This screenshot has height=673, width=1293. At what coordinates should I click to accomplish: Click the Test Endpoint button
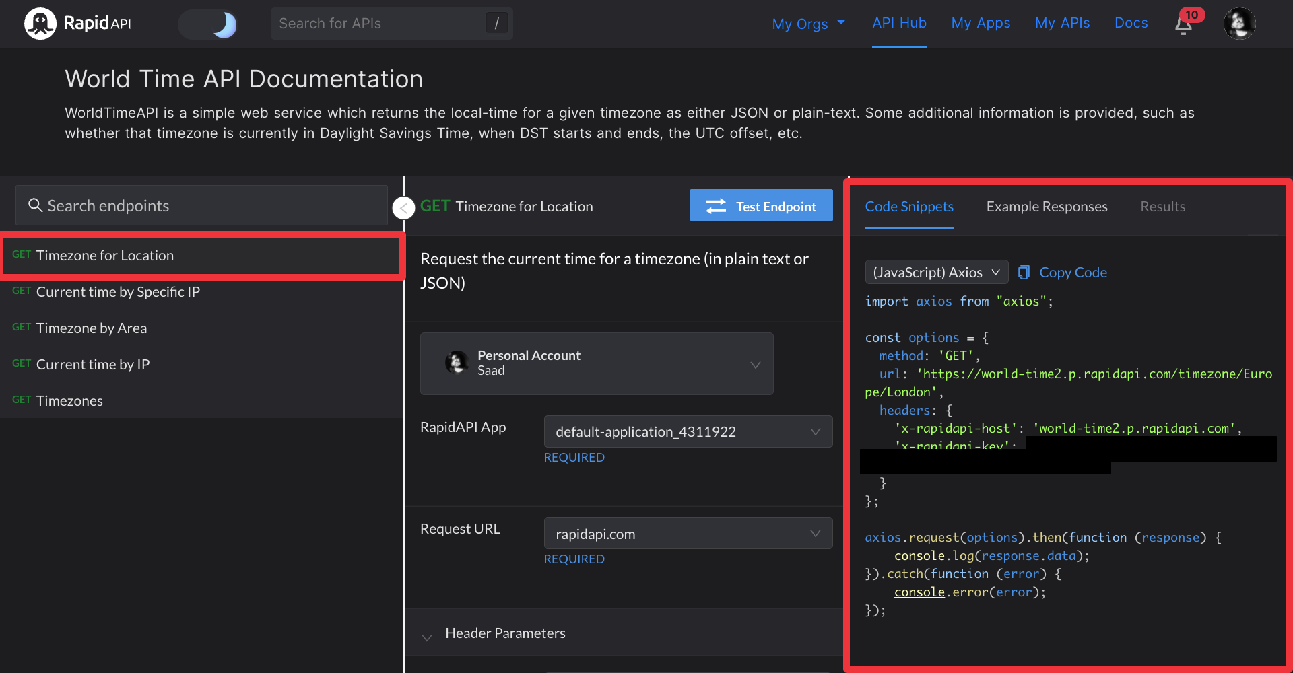[x=761, y=206]
